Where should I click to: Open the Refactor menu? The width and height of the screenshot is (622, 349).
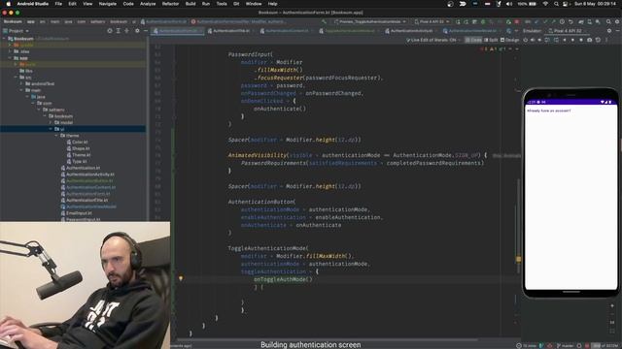(x=171, y=4)
